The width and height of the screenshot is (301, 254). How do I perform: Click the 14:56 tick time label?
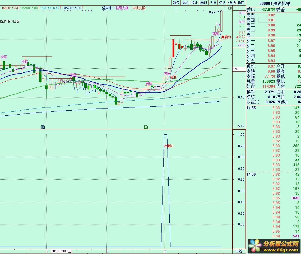251,174
